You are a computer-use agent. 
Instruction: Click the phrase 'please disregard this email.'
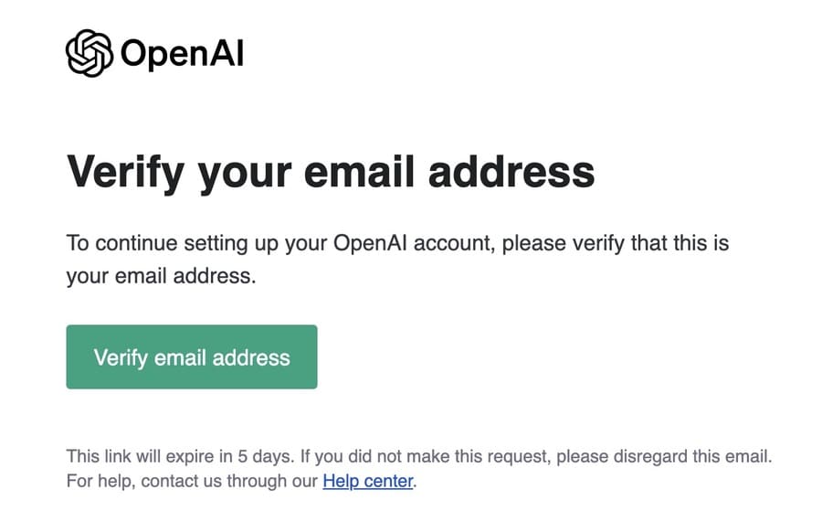tap(664, 456)
